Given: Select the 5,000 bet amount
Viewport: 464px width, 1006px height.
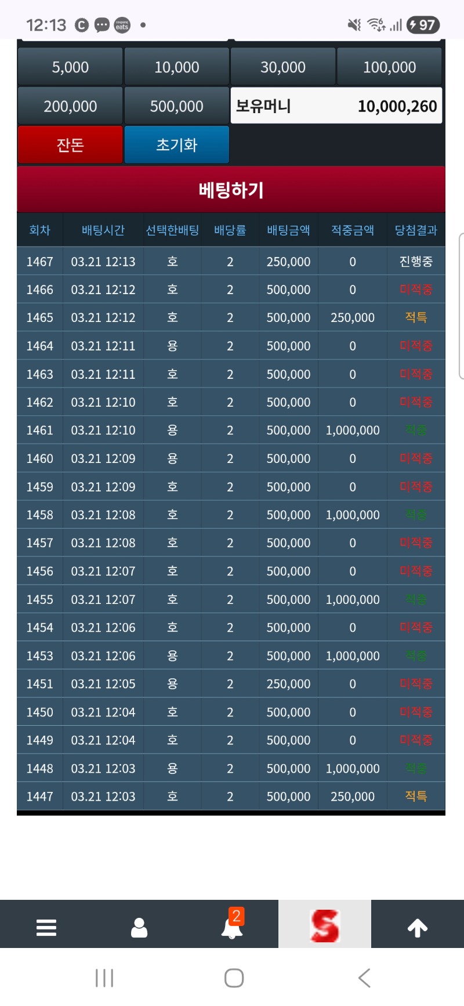Looking at the screenshot, I should 70,67.
